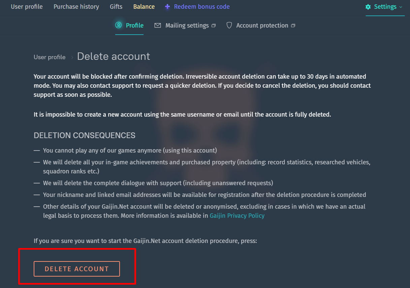This screenshot has width=410, height=288.
Task: Switch to the Profile sub-tab
Action: pos(134,26)
